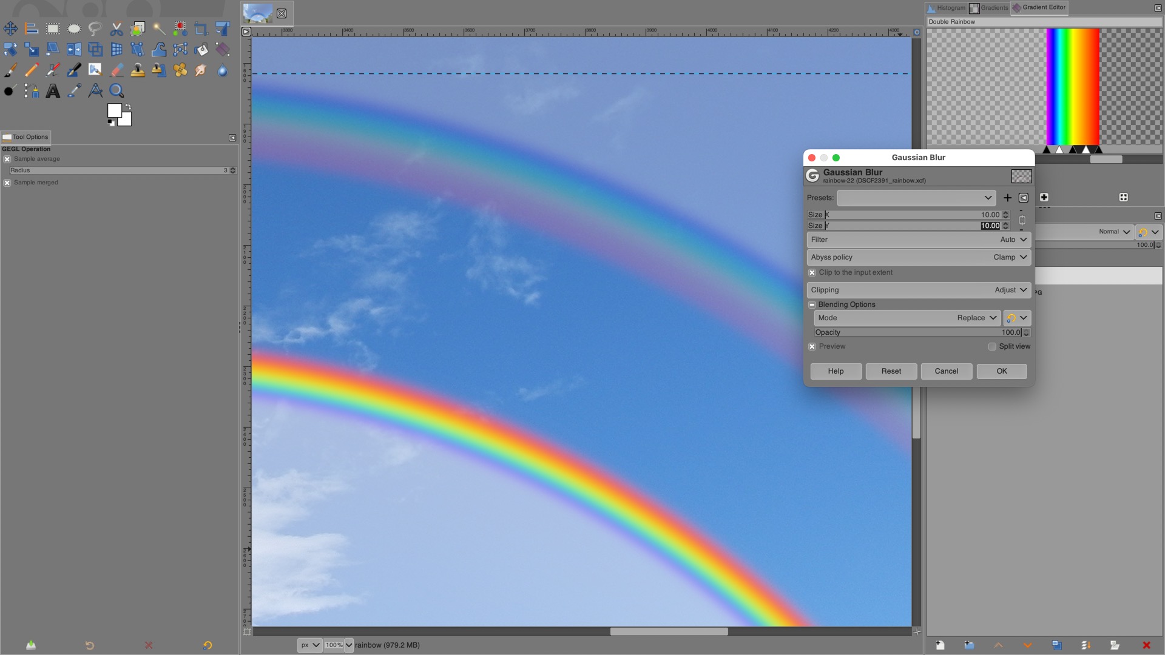Select the Alignment tool

pos(32,29)
